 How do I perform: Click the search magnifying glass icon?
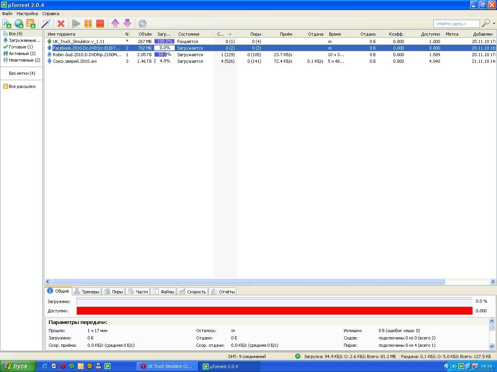[486, 24]
